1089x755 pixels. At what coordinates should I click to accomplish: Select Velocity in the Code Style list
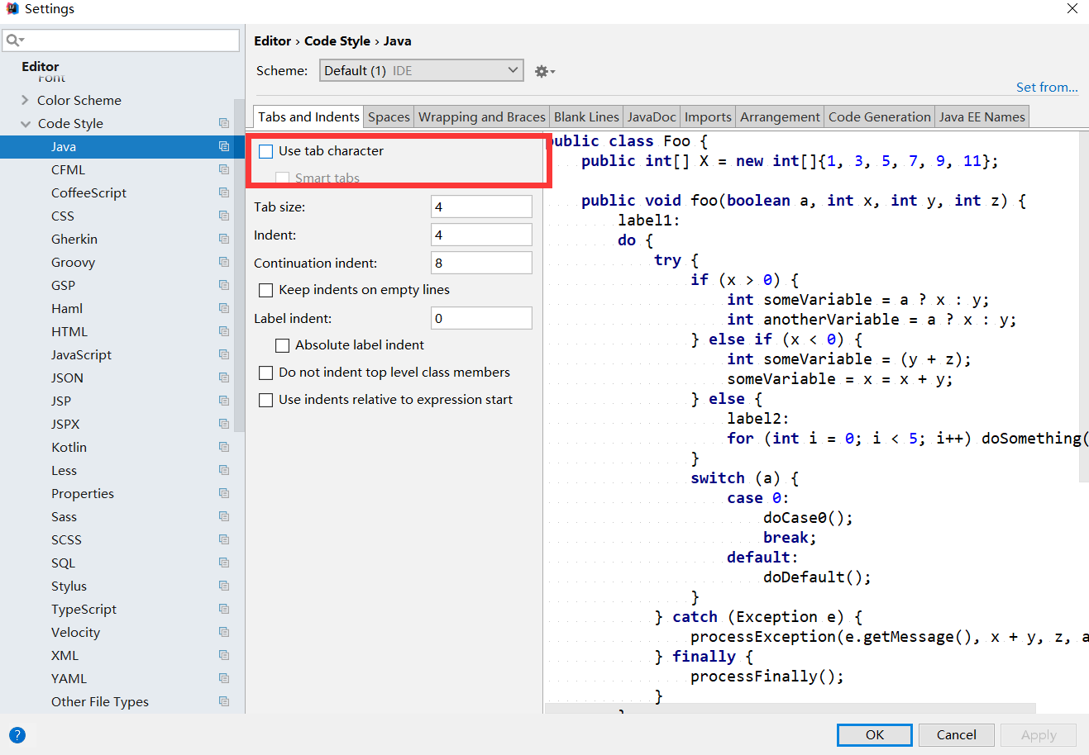pos(75,632)
